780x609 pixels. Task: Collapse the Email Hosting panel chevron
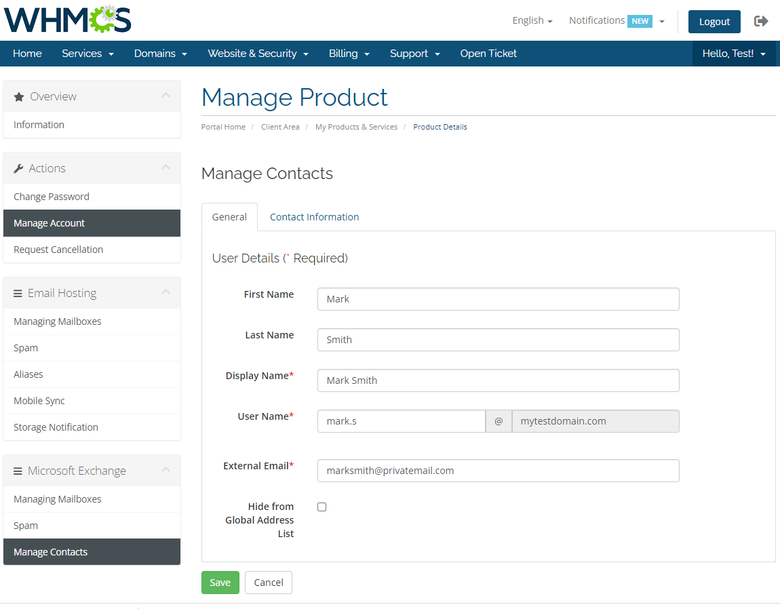click(165, 292)
